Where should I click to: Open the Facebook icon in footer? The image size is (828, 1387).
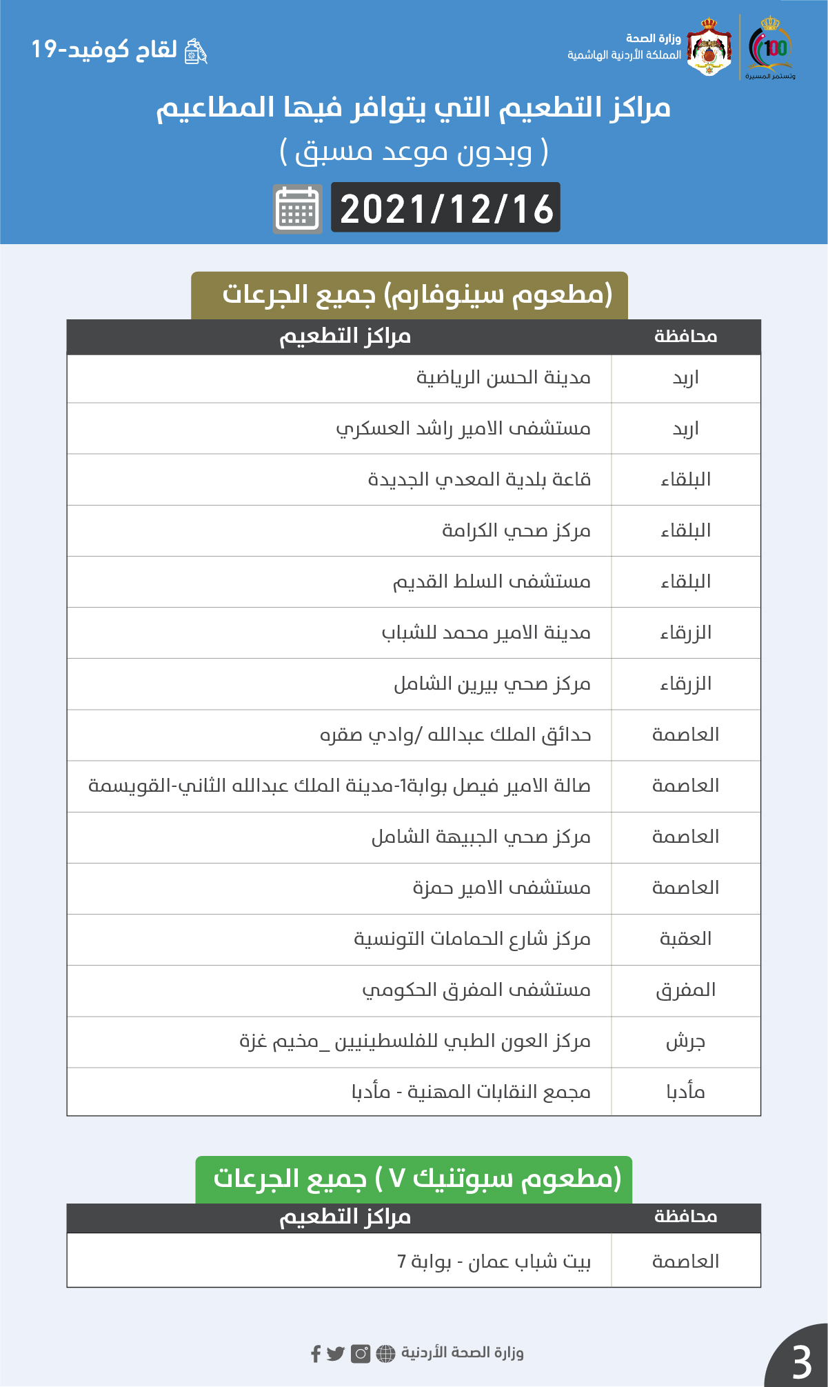pyautogui.click(x=316, y=1353)
